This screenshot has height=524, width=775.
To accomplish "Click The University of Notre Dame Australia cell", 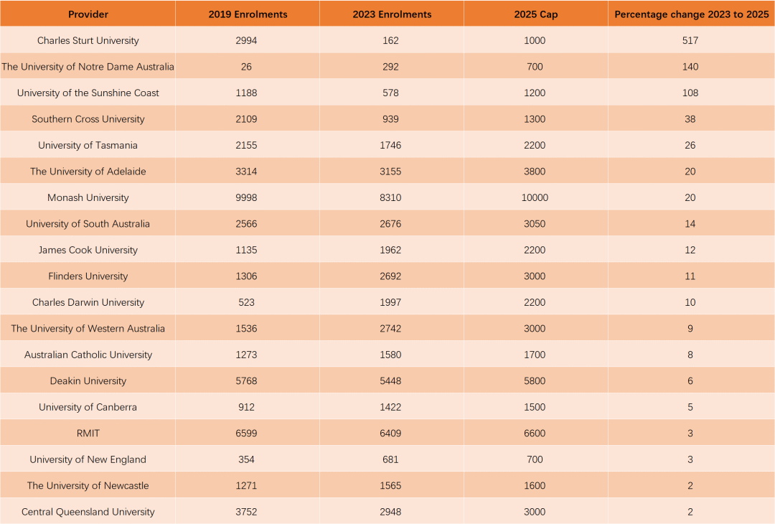I will 88,67.
